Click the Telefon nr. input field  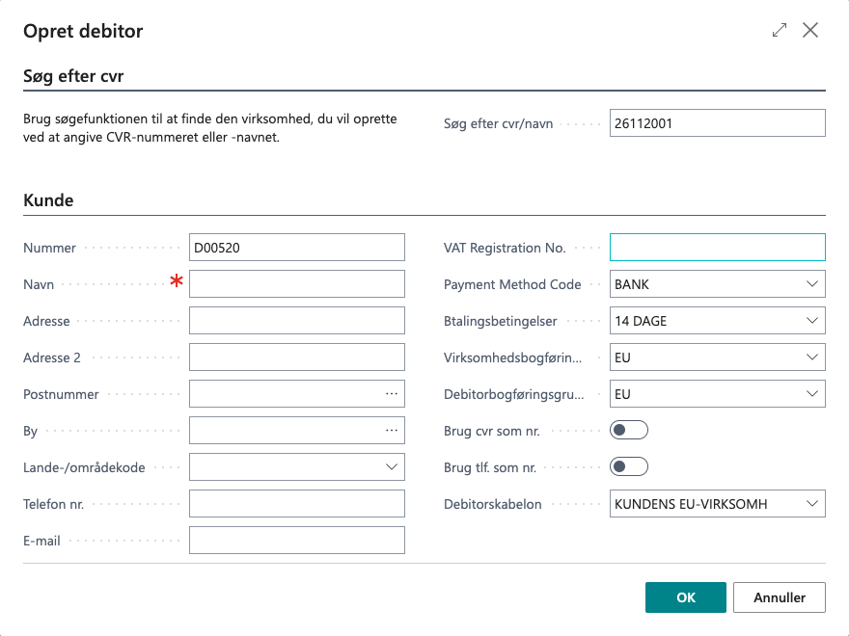click(296, 504)
